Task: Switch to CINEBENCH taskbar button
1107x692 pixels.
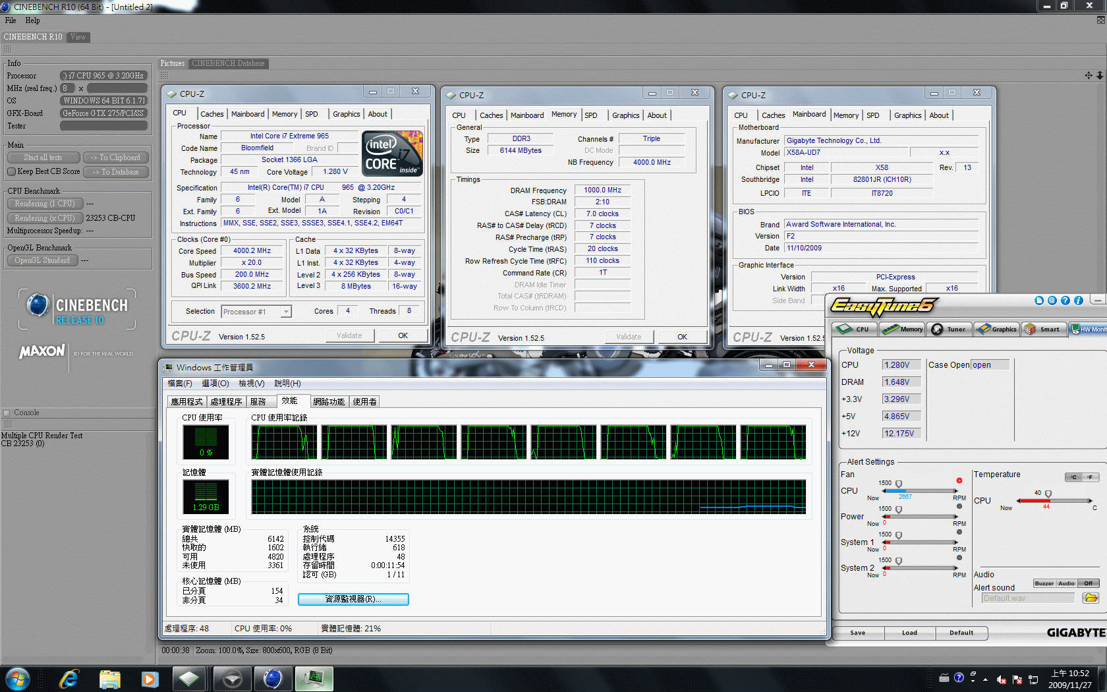Action: 273,679
